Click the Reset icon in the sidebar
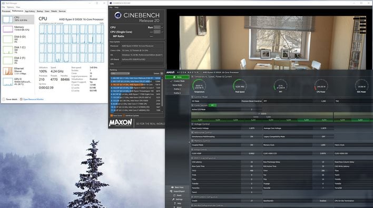373x208 pixels. click(x=174, y=195)
